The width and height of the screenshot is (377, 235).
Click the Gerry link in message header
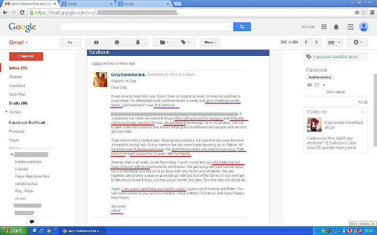(97, 63)
